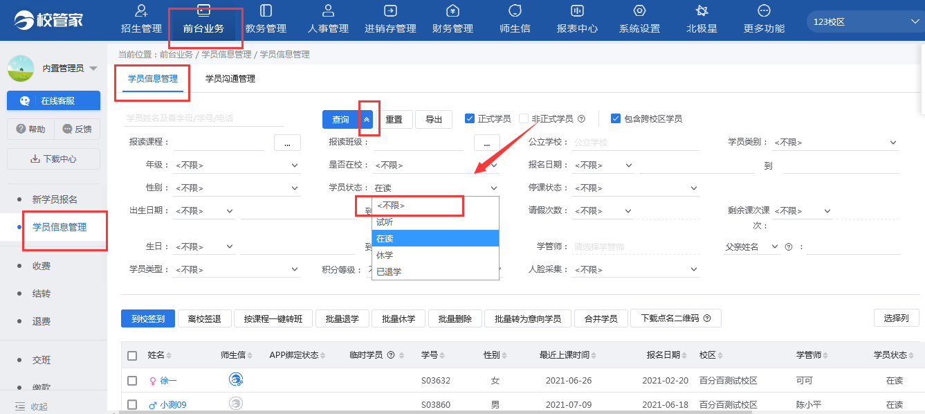The width and height of the screenshot is (925, 414).
Task: Click the 反馈 button
Action: pos(77,129)
